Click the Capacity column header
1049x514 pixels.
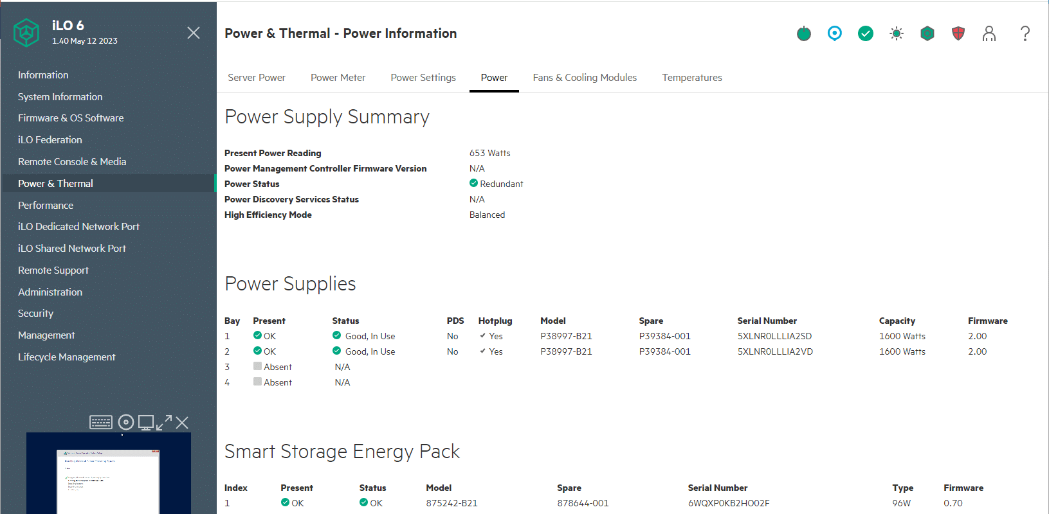(897, 321)
